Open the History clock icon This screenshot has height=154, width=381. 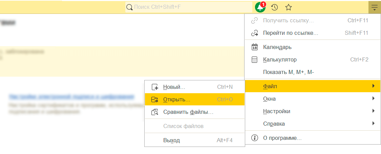(275, 7)
